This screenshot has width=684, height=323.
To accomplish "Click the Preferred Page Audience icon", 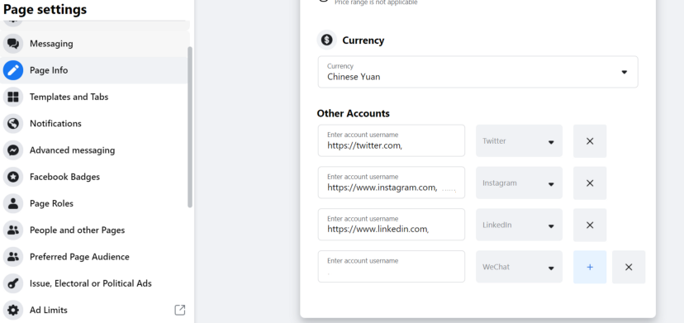I will pyautogui.click(x=13, y=257).
